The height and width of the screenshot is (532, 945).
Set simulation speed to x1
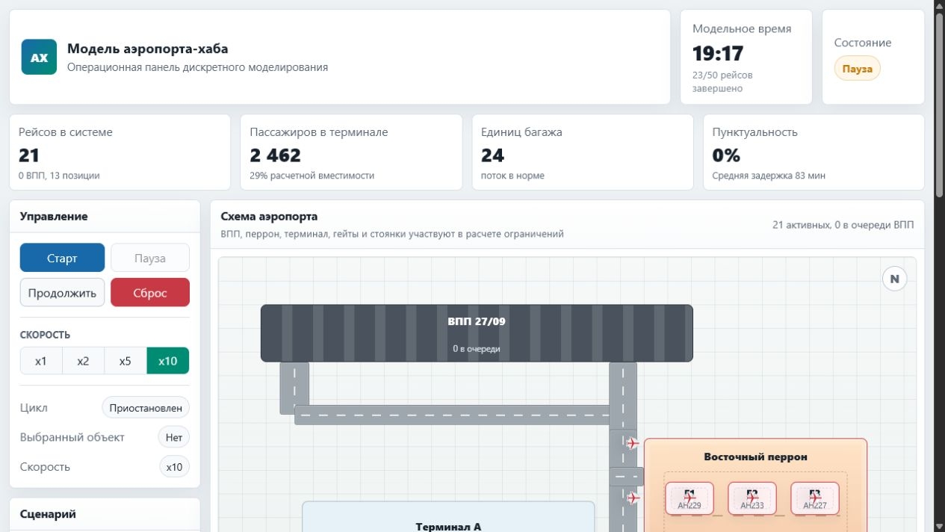tap(41, 361)
